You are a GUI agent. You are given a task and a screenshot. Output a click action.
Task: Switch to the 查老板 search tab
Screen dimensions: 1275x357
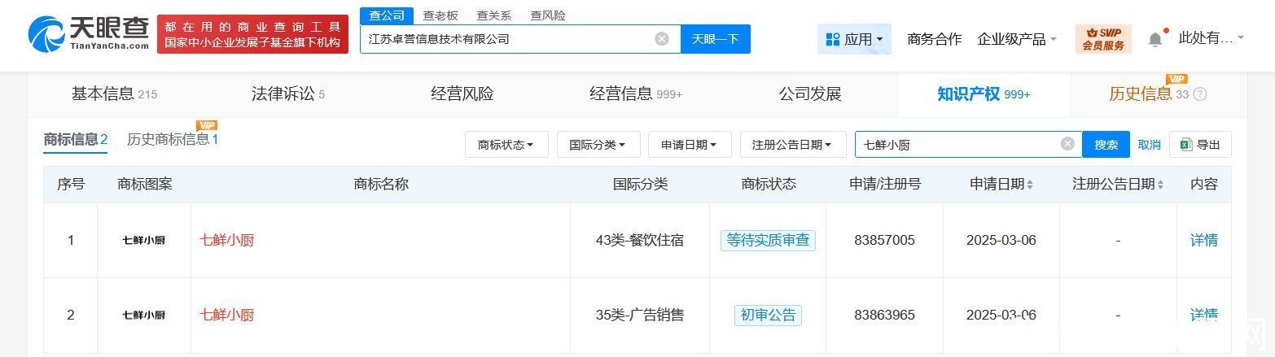pos(440,15)
